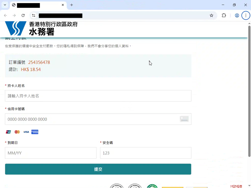Click the card icon inside the card number field
The width and height of the screenshot is (251, 188).
click(x=184, y=119)
